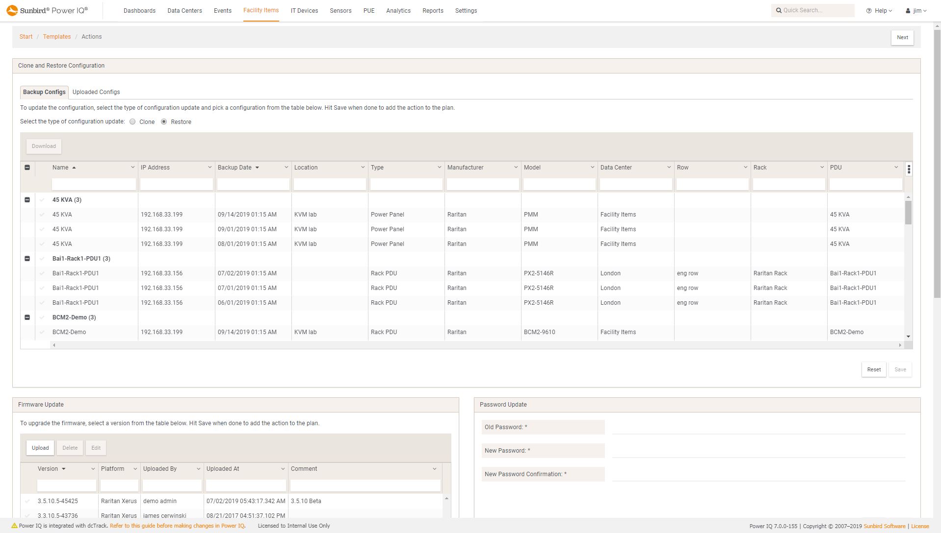Open the Manufacturer column filter dropdown

click(515, 167)
